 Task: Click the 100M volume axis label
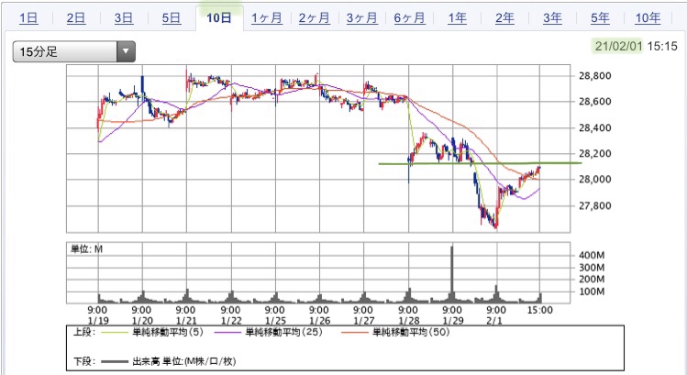click(592, 292)
